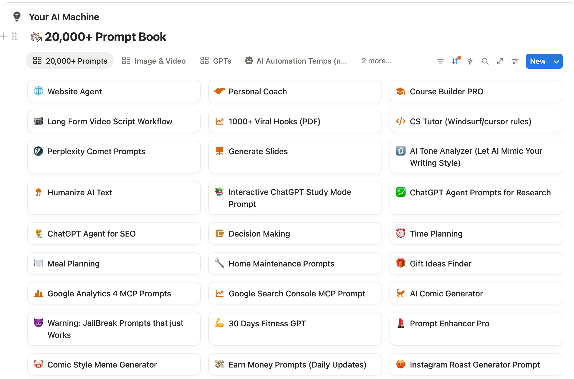Click the robot emoji of 20,000+ Prompt Book
Screen dimensions: 574x379
coord(35,36)
